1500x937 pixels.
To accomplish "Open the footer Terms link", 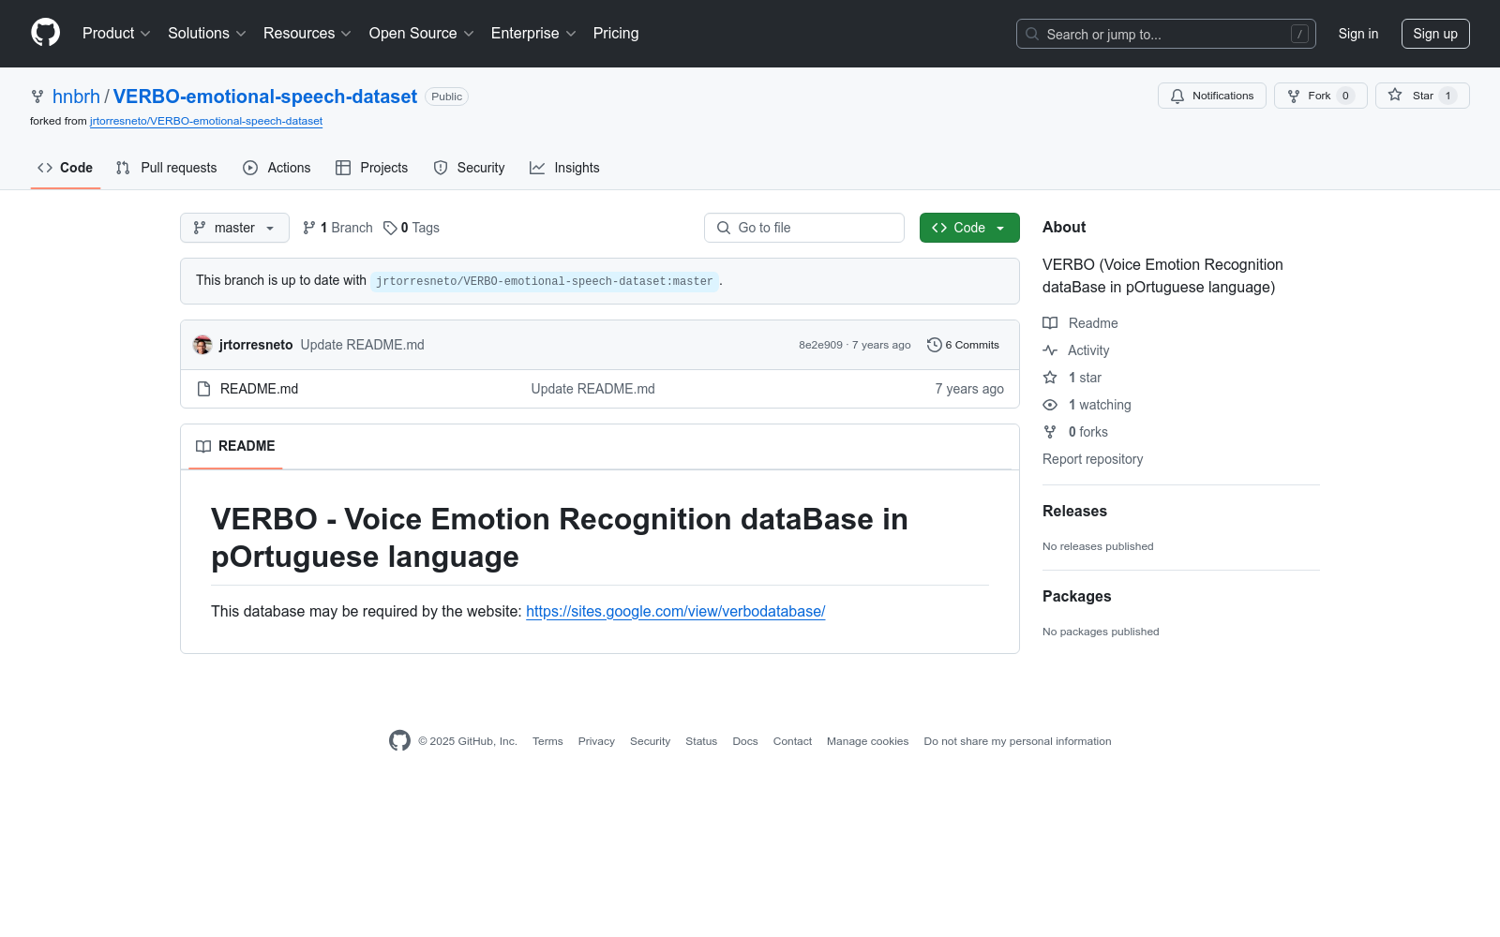I will (547, 741).
